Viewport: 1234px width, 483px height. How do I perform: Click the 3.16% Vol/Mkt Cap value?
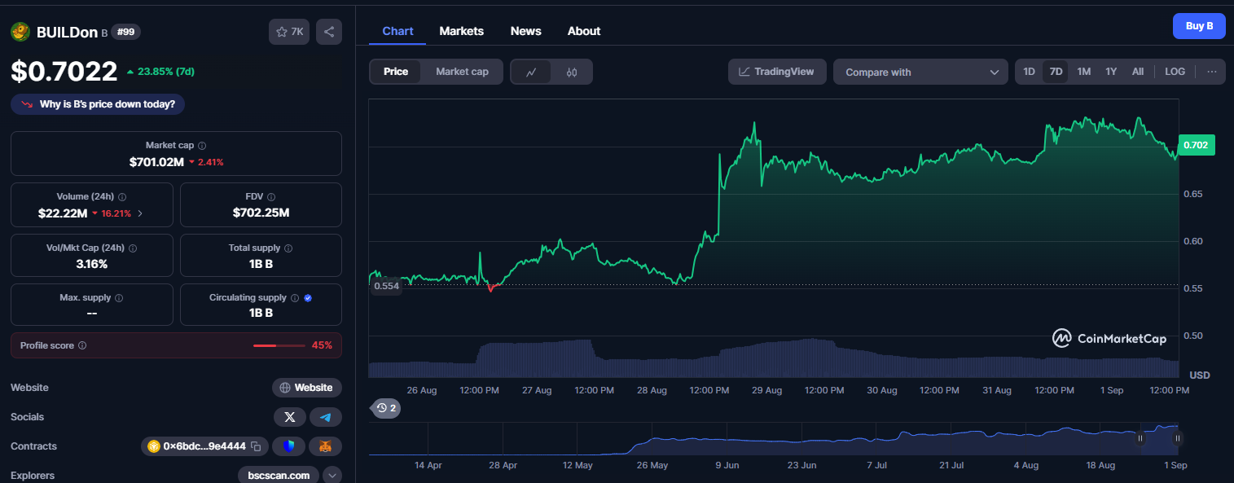coord(92,264)
